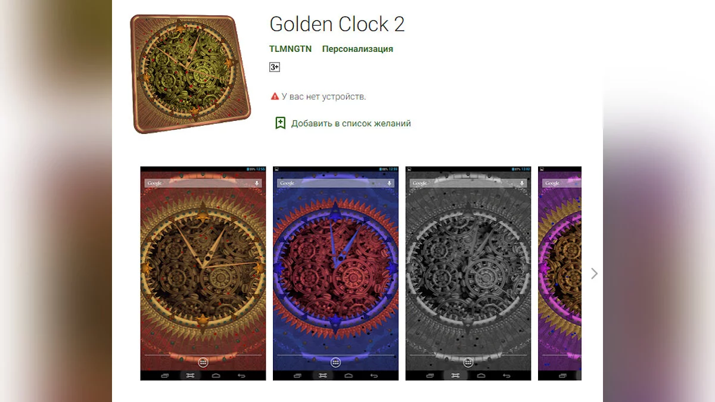
Task: Click the red warning triangle icon
Action: click(275, 96)
